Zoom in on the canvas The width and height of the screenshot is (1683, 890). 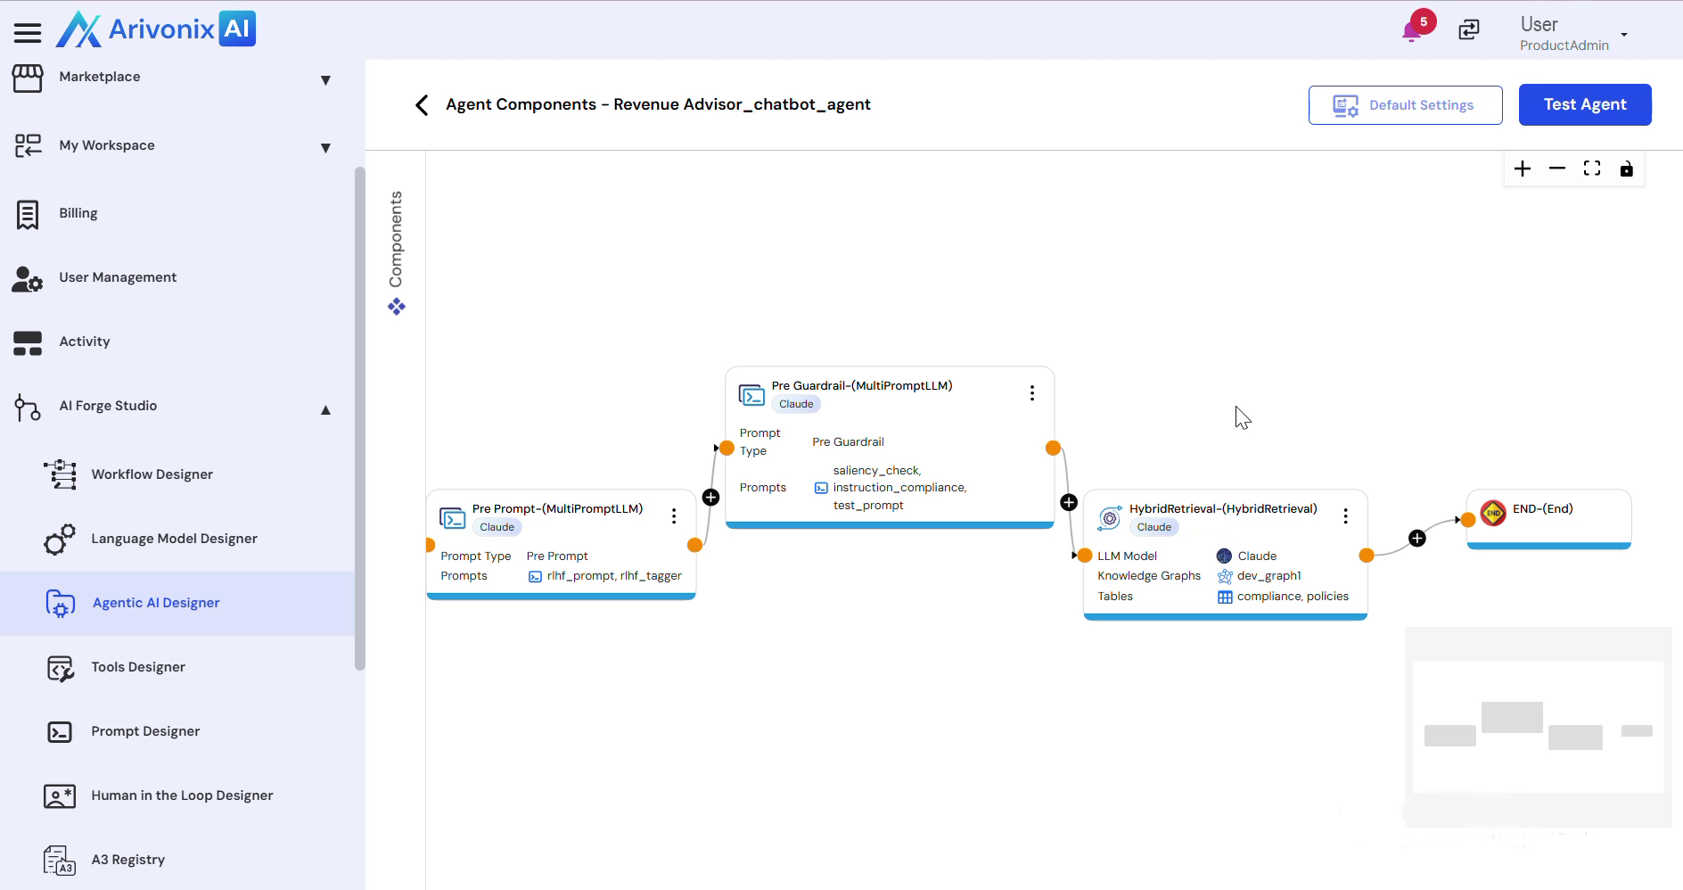[1523, 169]
